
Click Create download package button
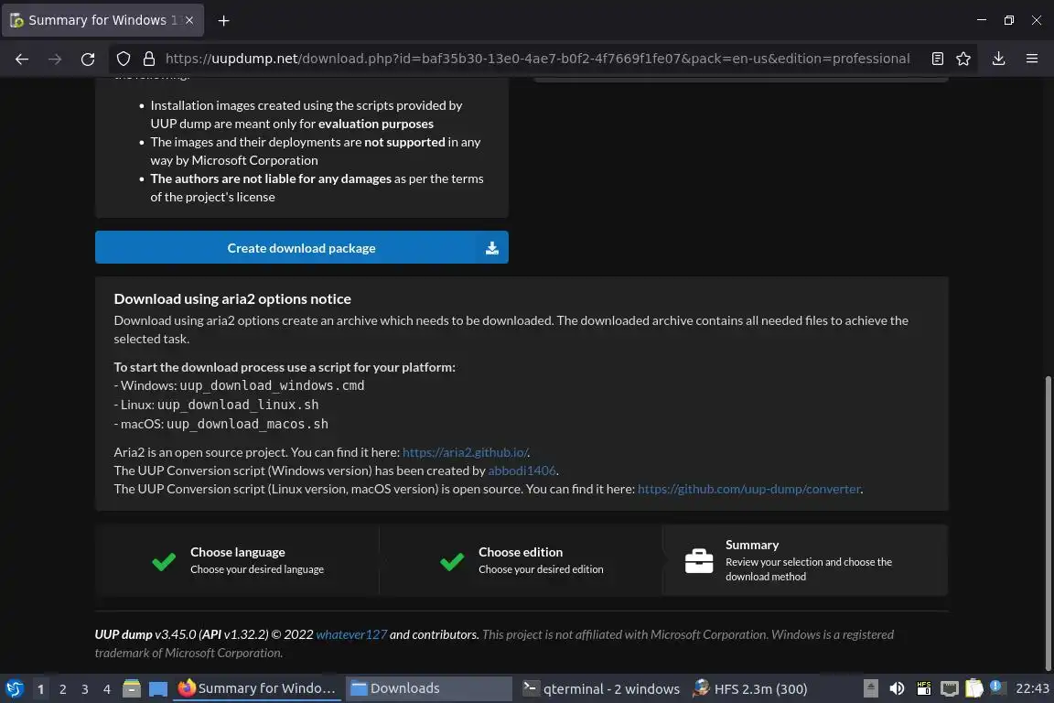tap(301, 247)
